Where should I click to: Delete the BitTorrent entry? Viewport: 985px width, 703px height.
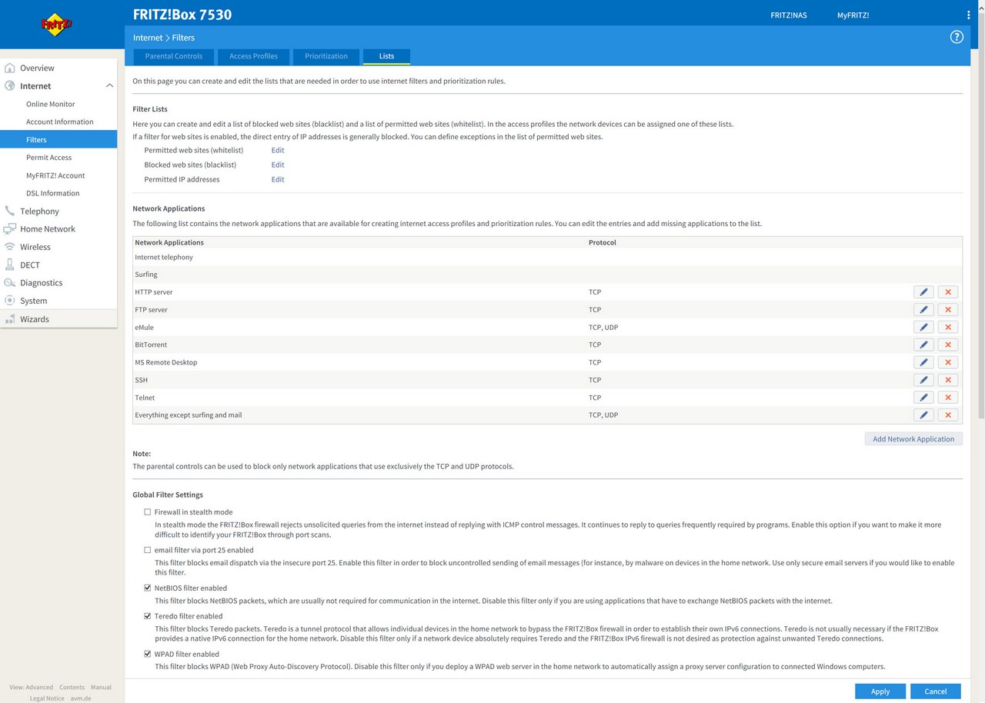click(948, 345)
